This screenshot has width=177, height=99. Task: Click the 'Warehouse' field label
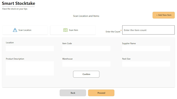[x=67, y=59]
